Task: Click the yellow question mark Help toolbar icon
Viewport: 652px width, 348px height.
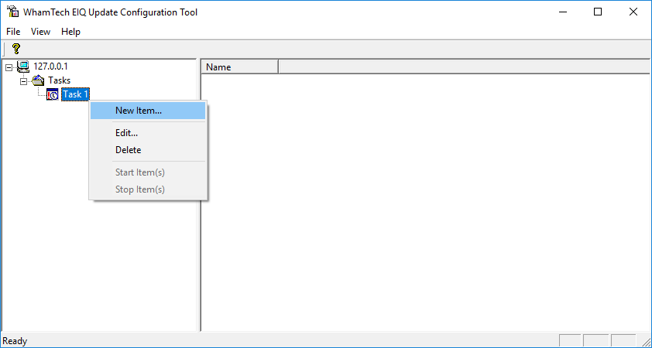Action: [15, 49]
